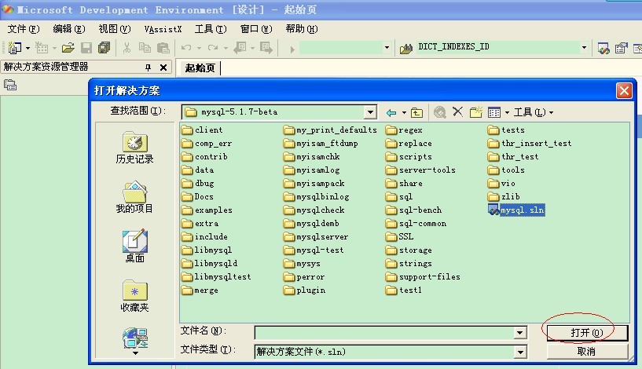Screen dimensions: 642x369
Task: Click the Save All toolbar icon
Action: (104, 48)
